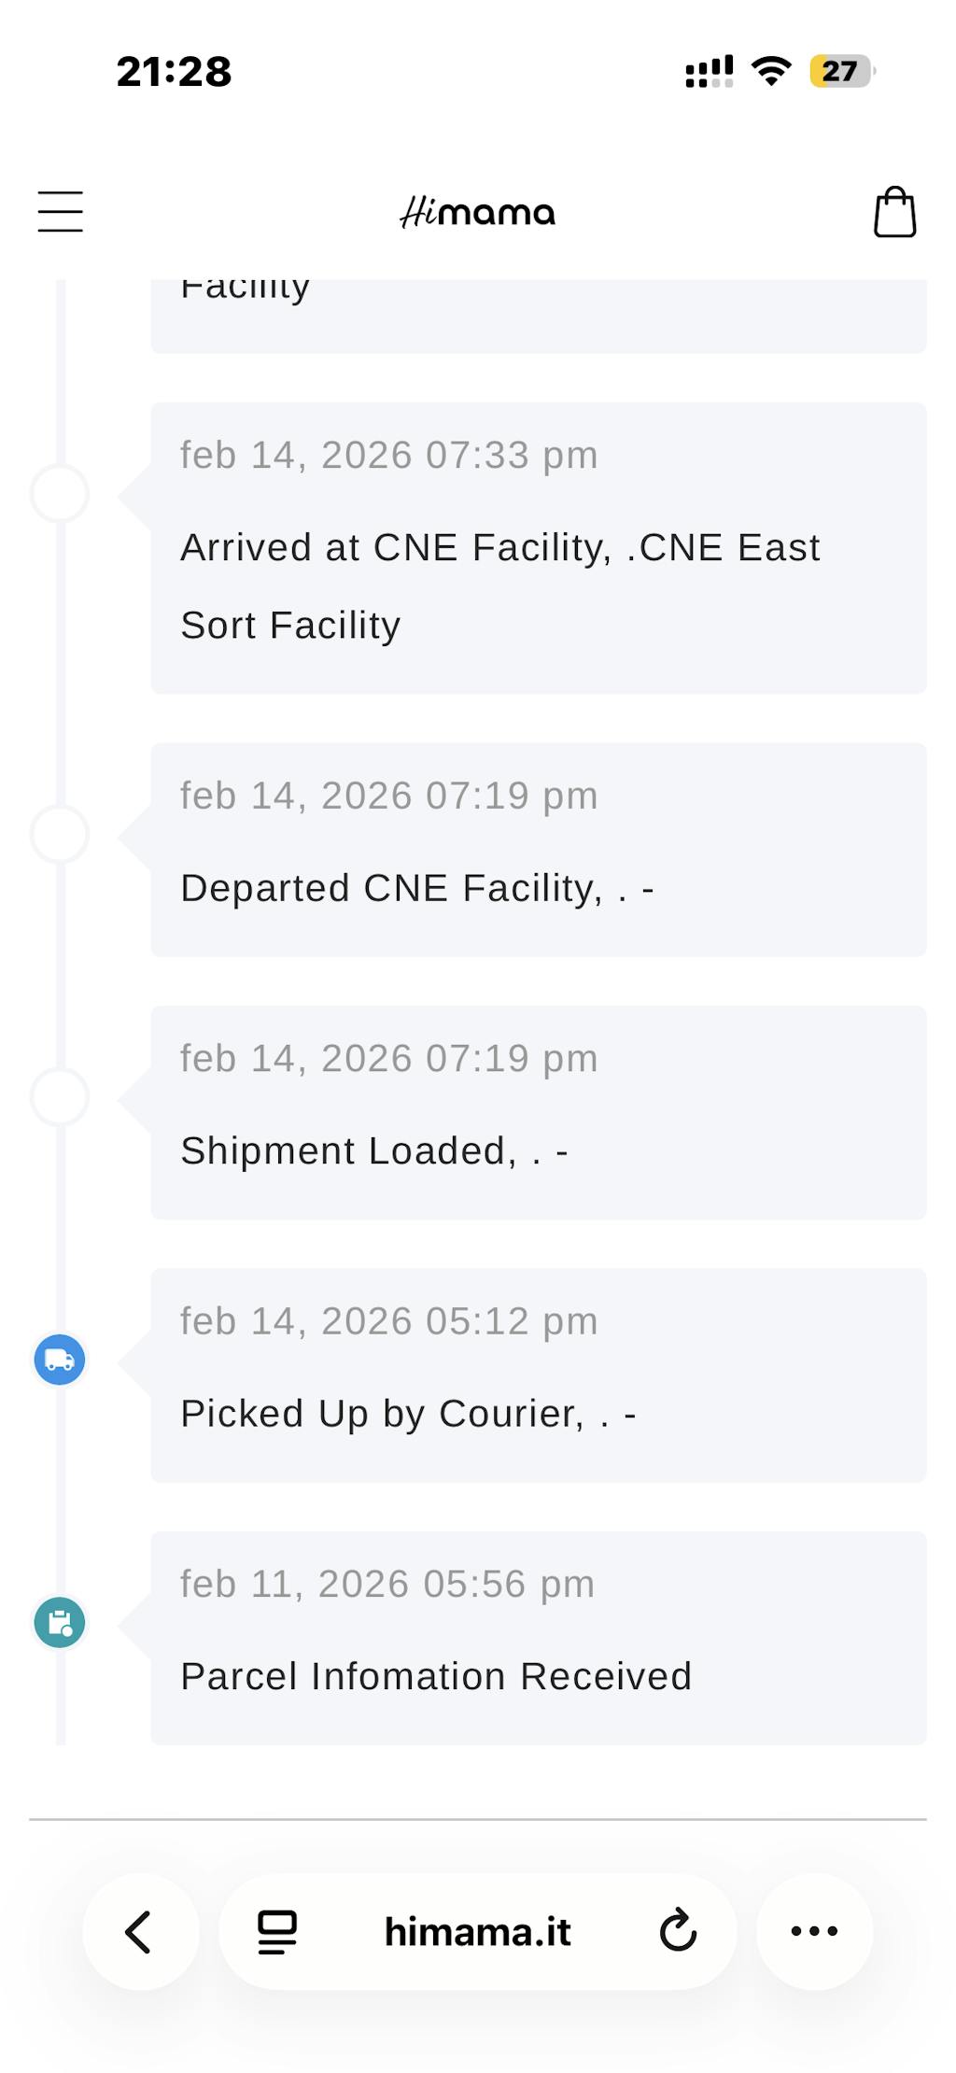
Task: Click the teal parcel information timeline icon
Action: click(60, 1622)
